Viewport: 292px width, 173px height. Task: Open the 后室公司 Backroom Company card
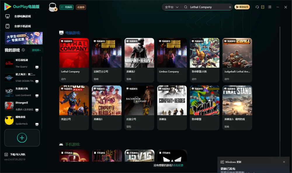(x=139, y=108)
